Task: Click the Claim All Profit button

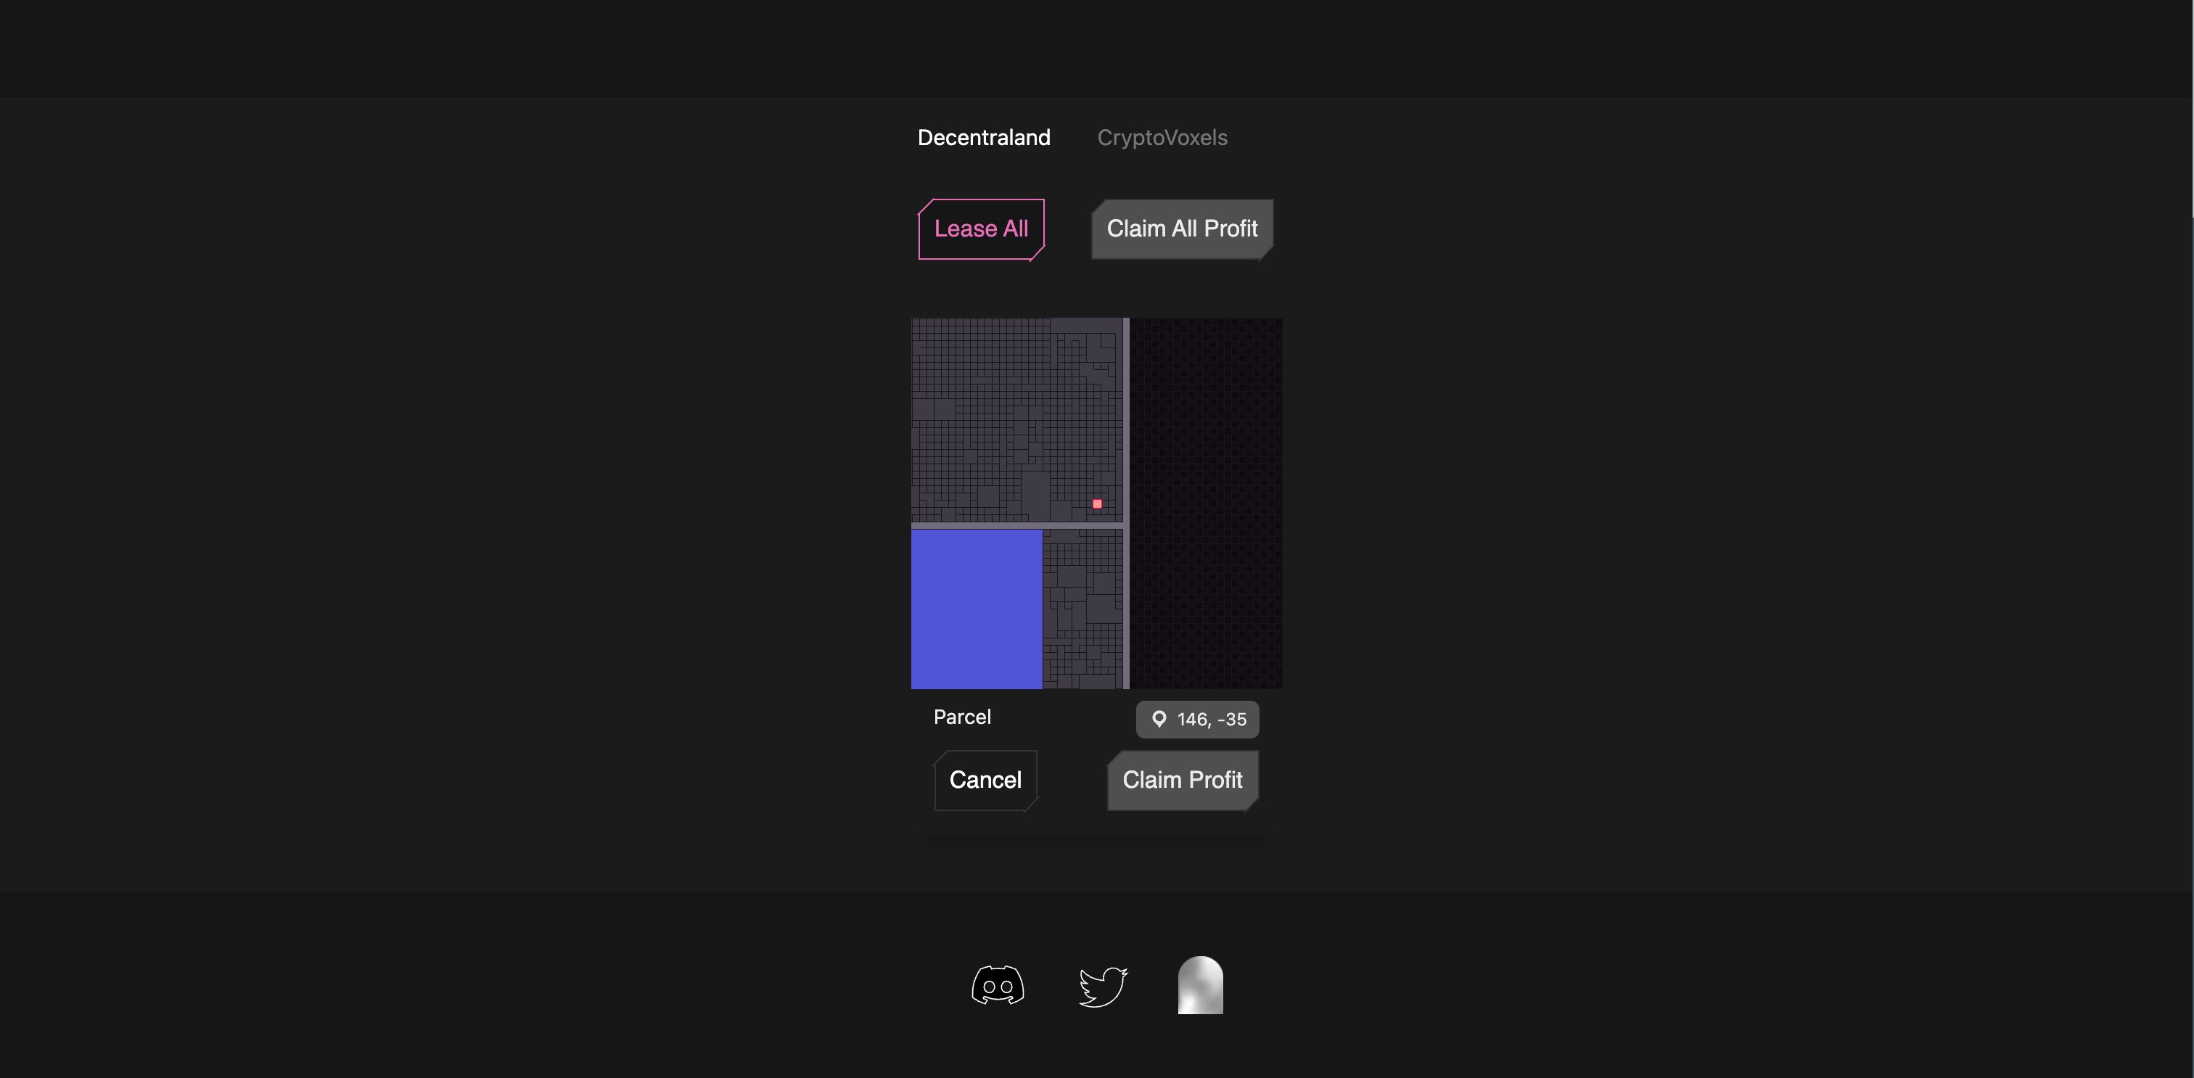Action: [x=1182, y=229]
